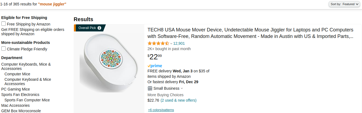Open the mouse jiggler product image
362x113 pixels.
pos(109,62)
